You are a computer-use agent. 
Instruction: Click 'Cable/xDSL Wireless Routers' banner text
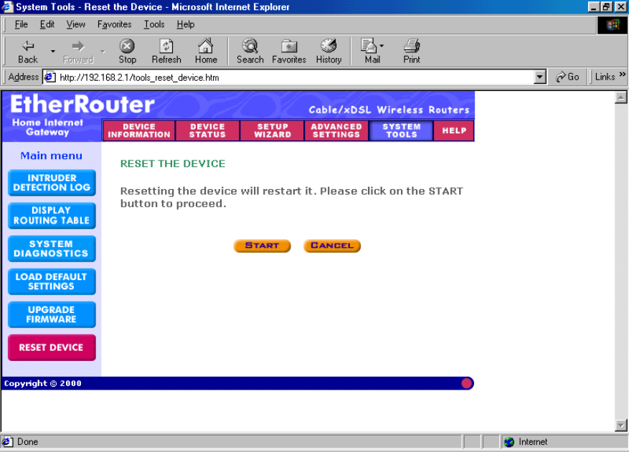click(389, 110)
